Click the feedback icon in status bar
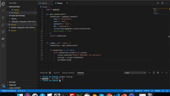 (163, 91)
